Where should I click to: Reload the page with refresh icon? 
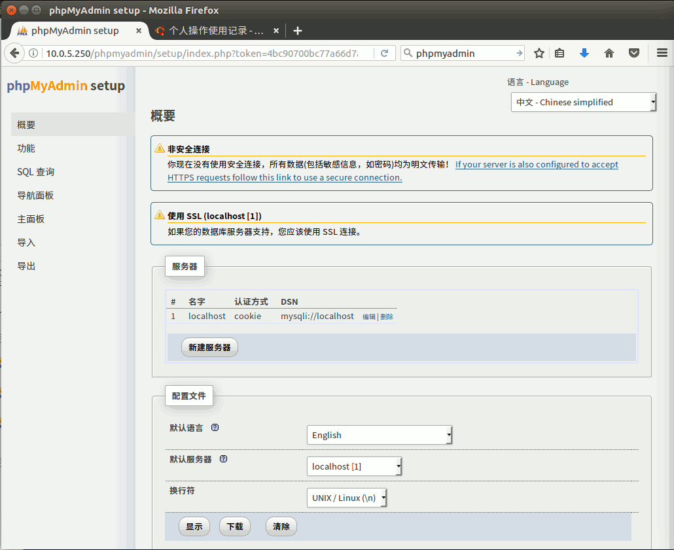point(384,53)
